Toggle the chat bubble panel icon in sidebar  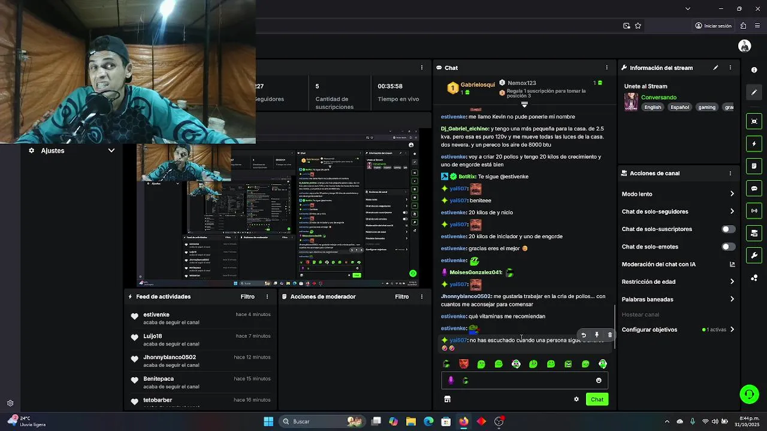[754, 189]
